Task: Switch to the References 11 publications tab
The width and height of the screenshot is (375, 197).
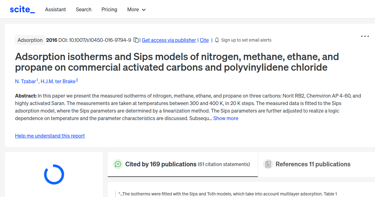Action: coord(313,164)
